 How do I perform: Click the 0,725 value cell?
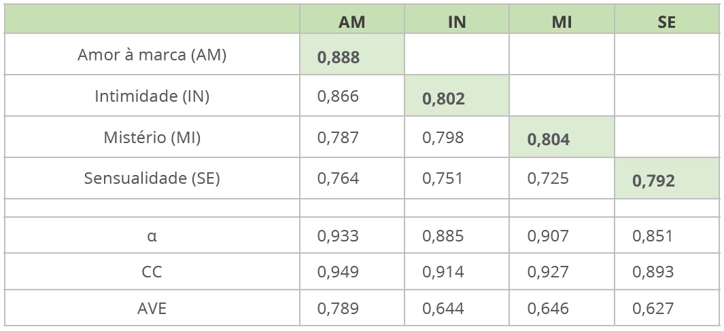coord(548,178)
